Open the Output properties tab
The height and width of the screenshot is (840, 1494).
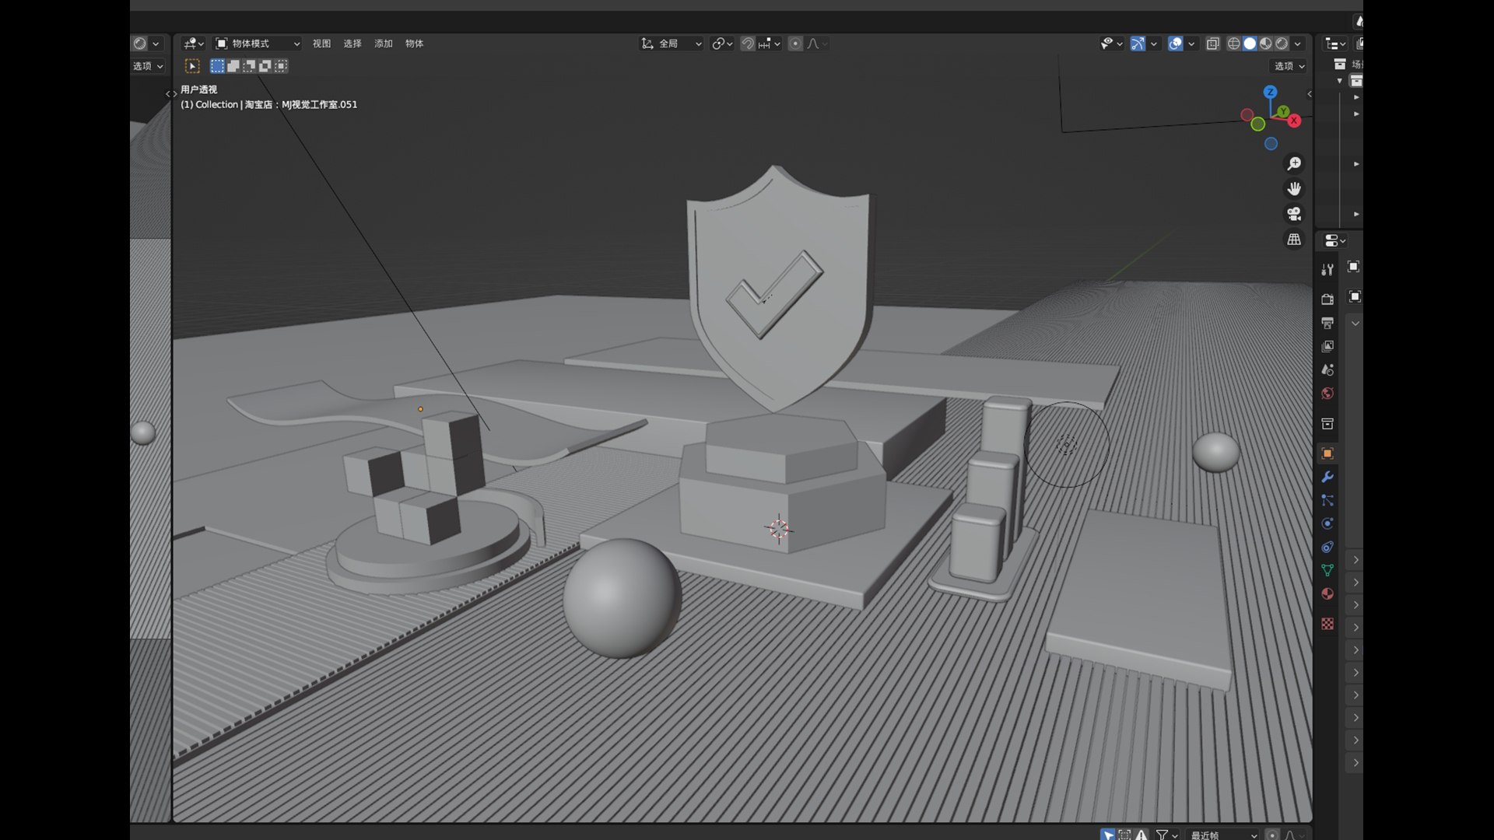click(1327, 322)
